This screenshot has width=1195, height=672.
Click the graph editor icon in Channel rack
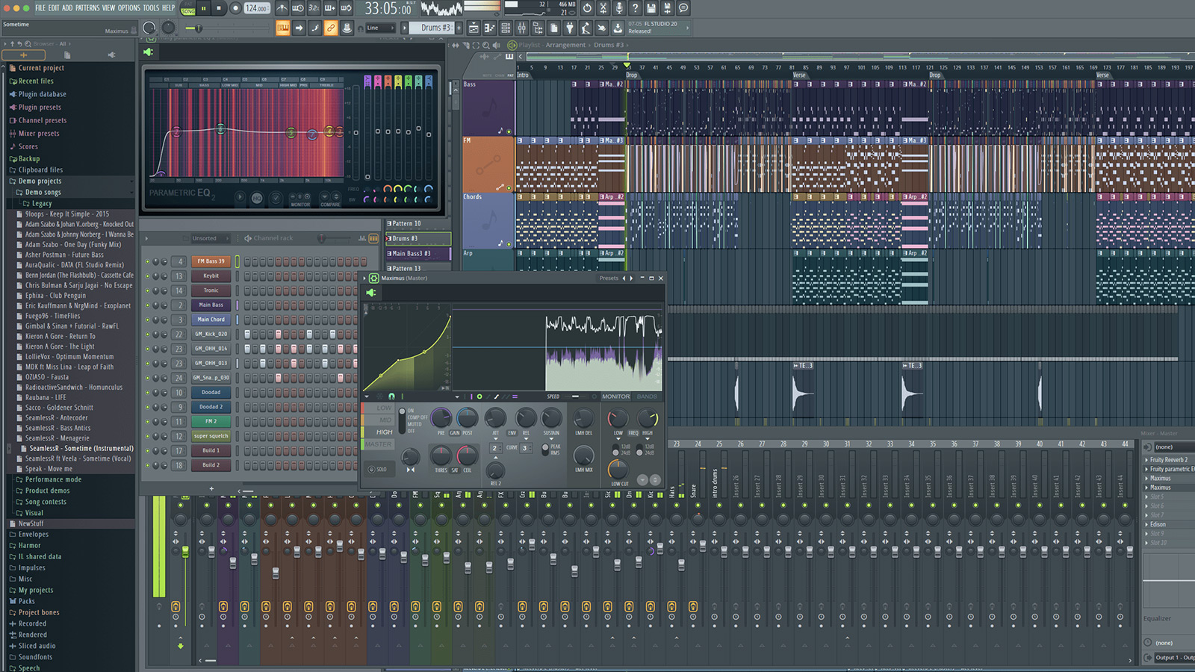click(x=362, y=238)
